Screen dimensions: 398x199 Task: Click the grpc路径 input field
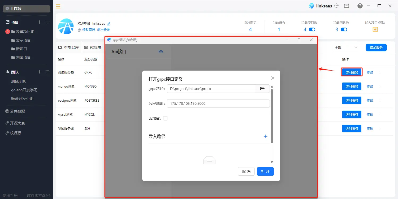coord(211,89)
